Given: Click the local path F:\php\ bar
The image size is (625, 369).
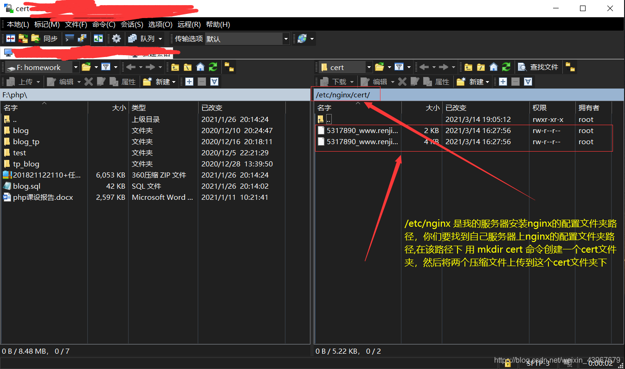Looking at the screenshot, I should 155,95.
